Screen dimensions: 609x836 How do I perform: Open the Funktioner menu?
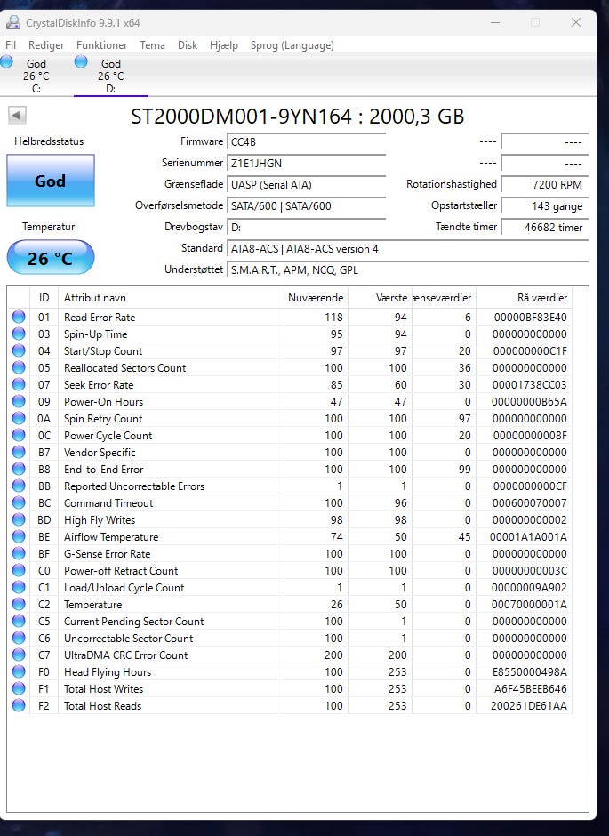pyautogui.click(x=101, y=45)
